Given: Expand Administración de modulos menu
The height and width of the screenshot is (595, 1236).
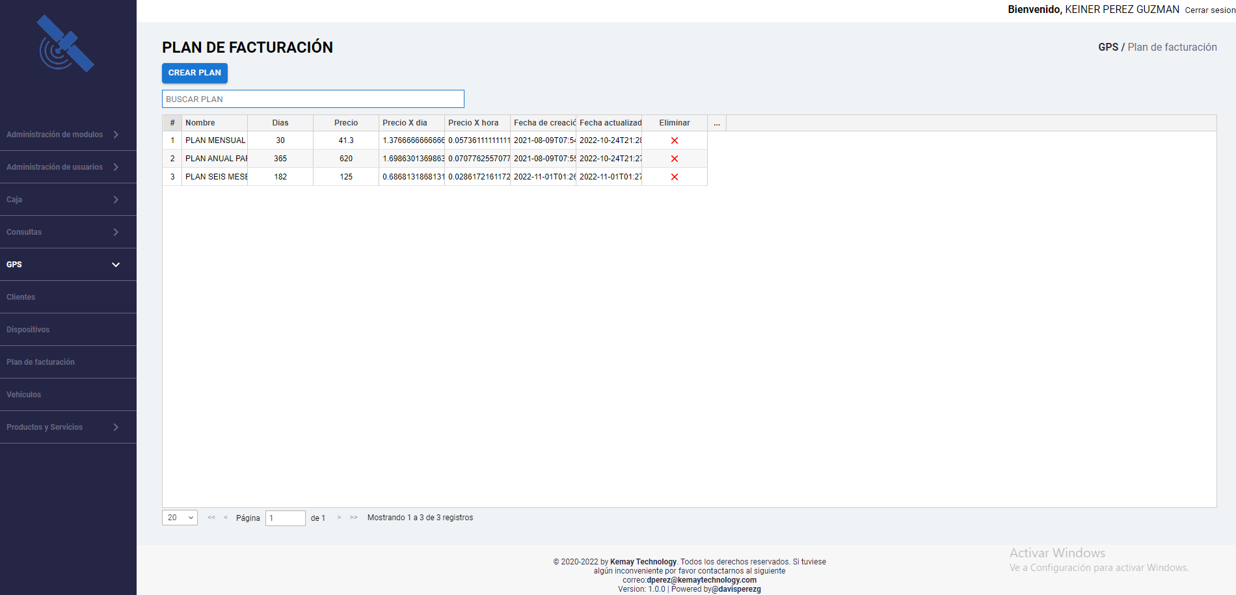Looking at the screenshot, I should click(62, 135).
